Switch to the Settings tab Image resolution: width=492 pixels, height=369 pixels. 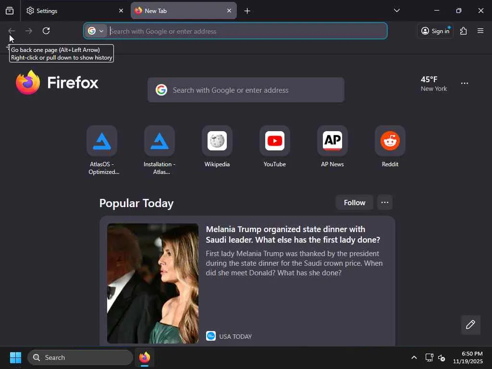(x=74, y=11)
